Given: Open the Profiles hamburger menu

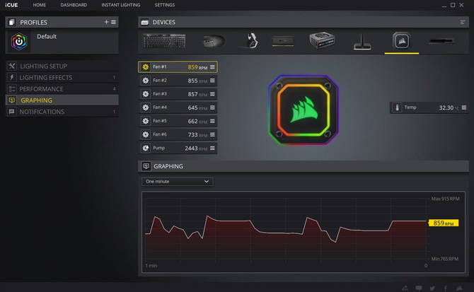Looking at the screenshot, I should coord(113,22).
